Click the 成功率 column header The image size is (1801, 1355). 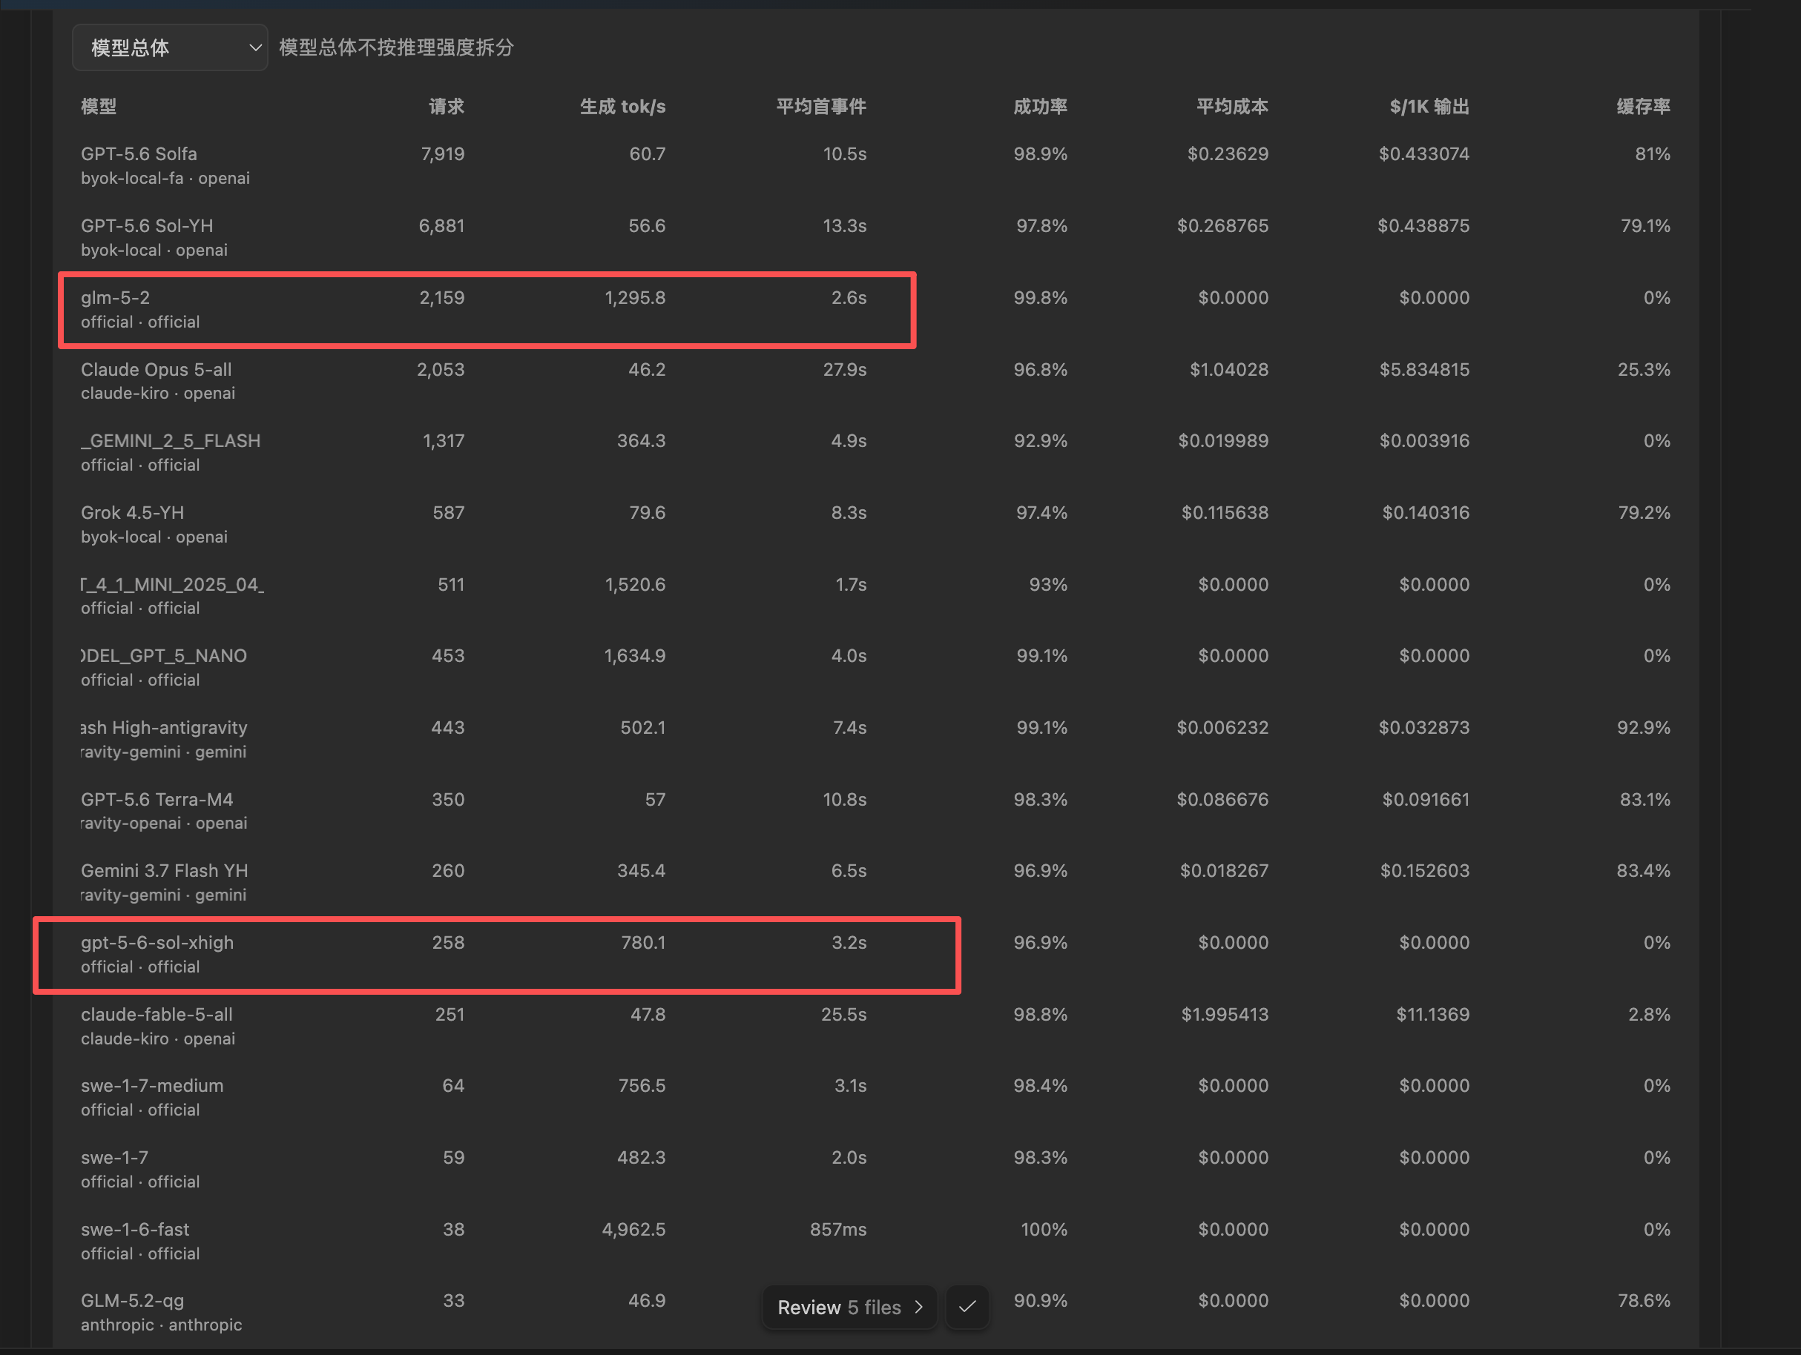point(1041,107)
